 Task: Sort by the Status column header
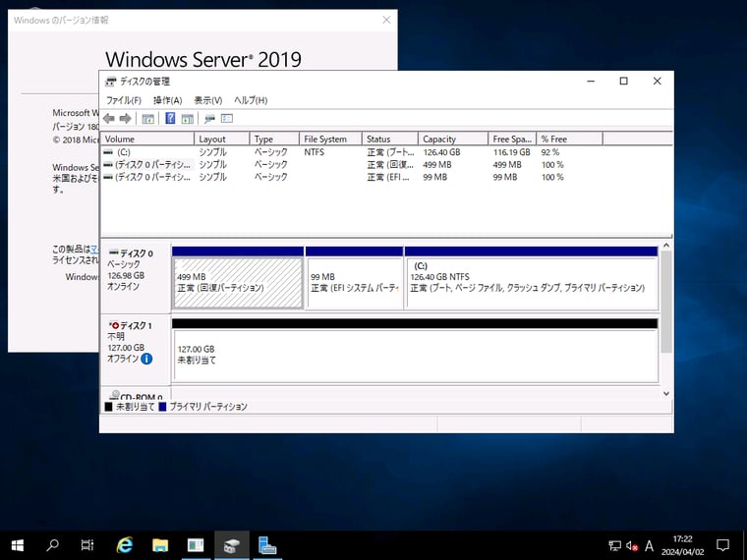tap(390, 140)
